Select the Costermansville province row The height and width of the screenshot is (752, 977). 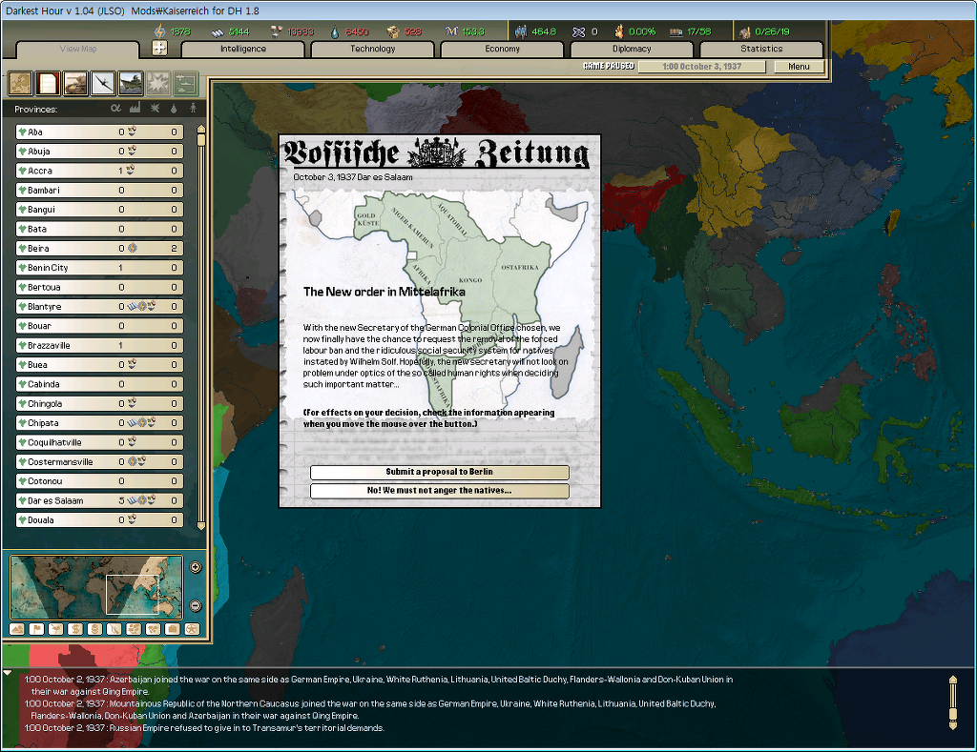click(x=99, y=462)
